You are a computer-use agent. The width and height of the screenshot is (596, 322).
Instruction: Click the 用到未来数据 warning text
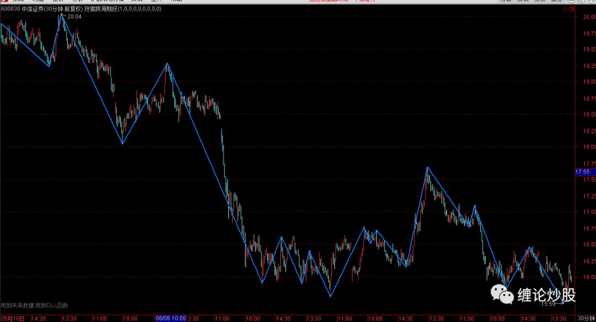point(17,305)
